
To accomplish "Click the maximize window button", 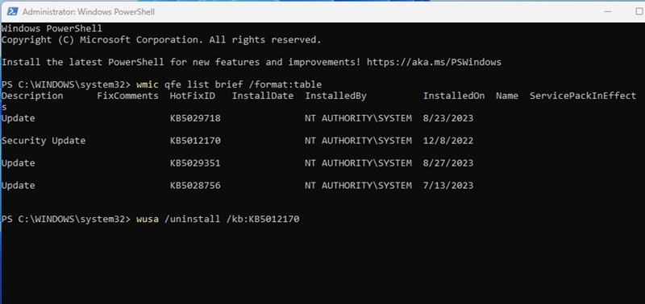I will 639,11.
